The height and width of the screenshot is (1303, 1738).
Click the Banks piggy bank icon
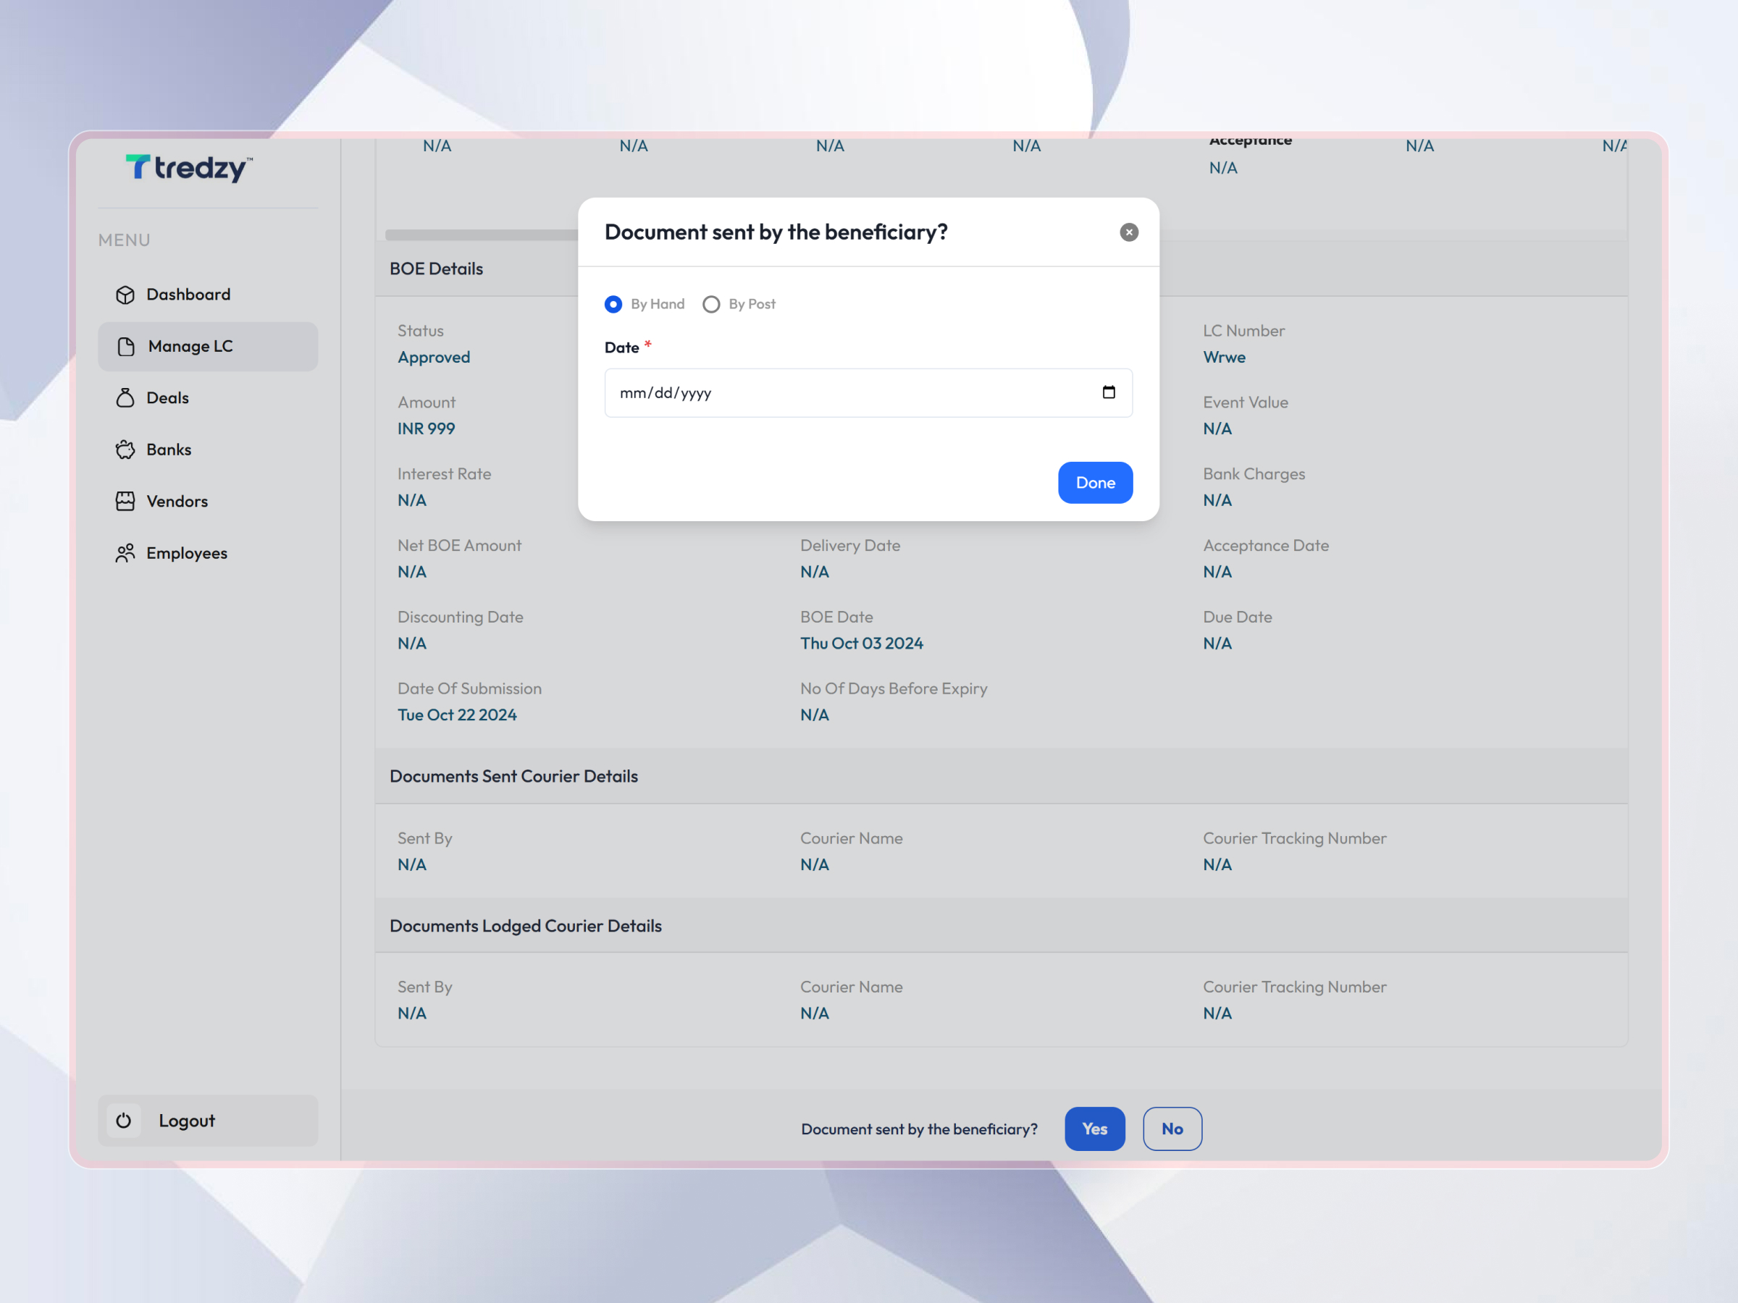click(126, 450)
